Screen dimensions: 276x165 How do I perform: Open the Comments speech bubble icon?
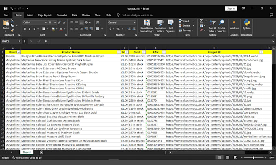coord(271,15)
